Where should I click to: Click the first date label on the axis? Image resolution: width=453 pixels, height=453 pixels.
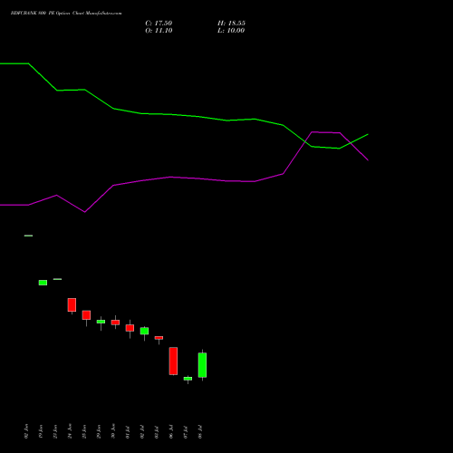pyautogui.click(x=26, y=431)
